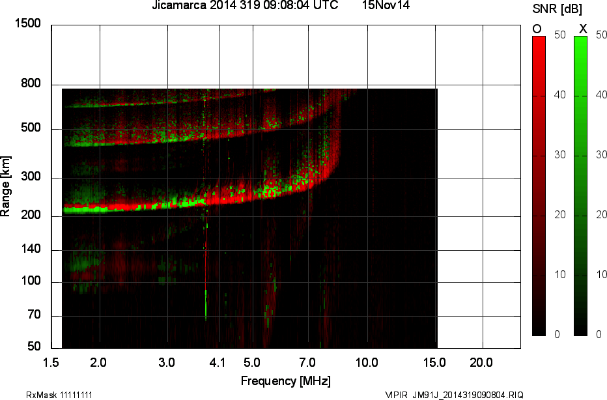Click the '1500' range axis label
607x400 pixels.
27,23
